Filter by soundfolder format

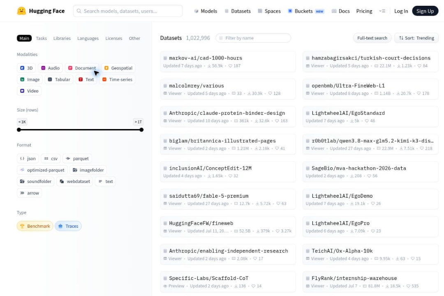(x=36, y=181)
